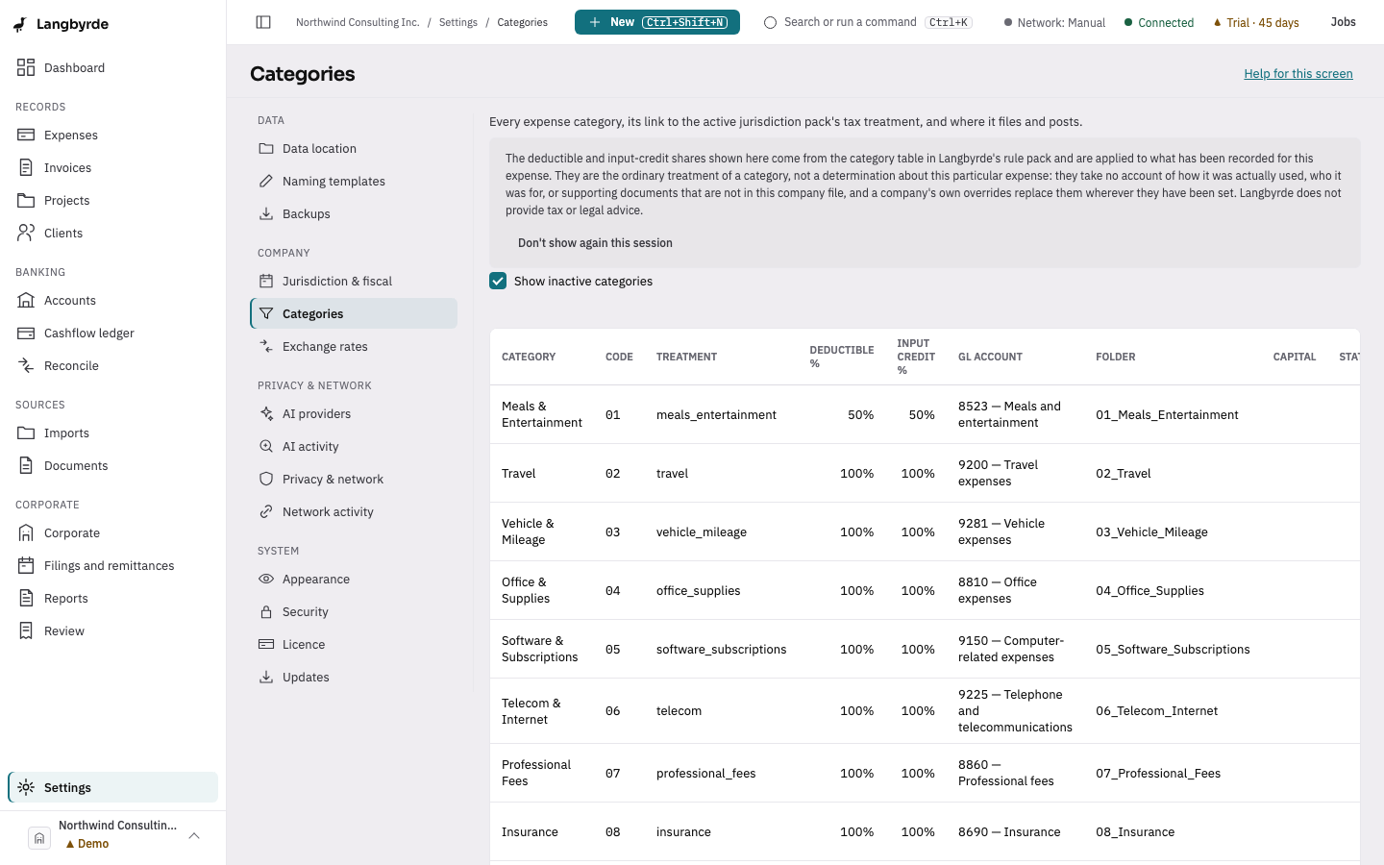The height and width of the screenshot is (865, 1384).
Task: Go to Jurisdiction & fiscal settings
Action: pos(354,281)
